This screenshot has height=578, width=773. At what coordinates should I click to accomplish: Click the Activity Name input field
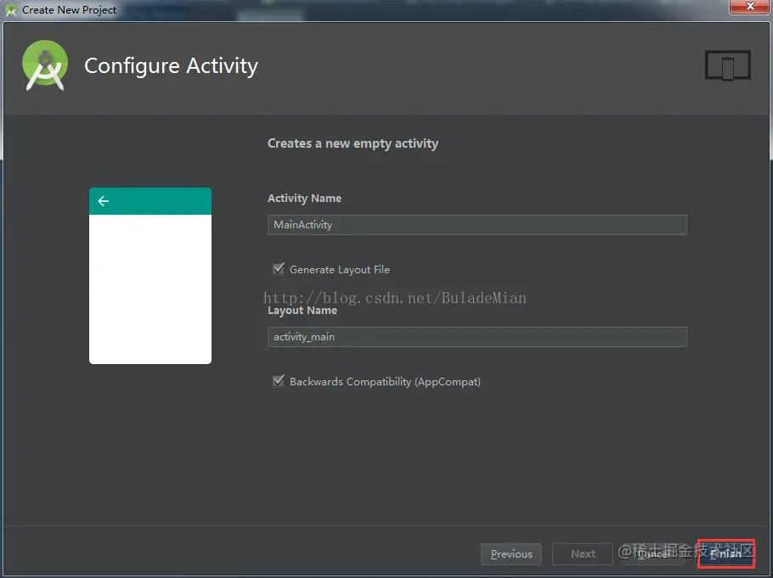[477, 225]
